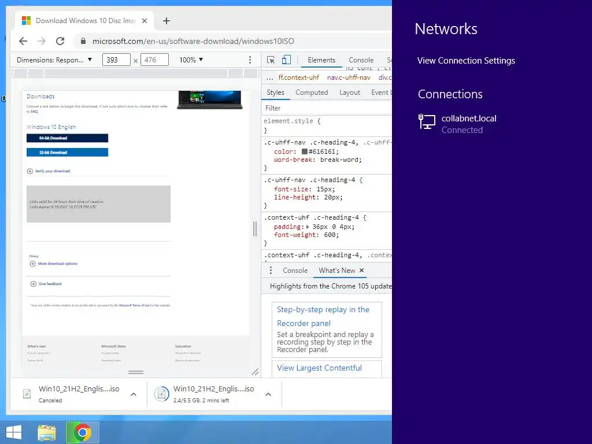The width and height of the screenshot is (592, 444).
Task: Open the Computed pane tab
Action: pyautogui.click(x=312, y=92)
